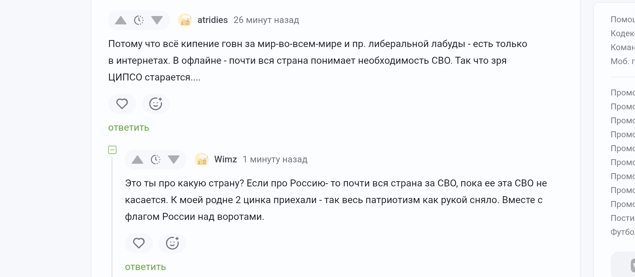This screenshot has height=277, width=635.
Task: Open the '26 минут назад' comment timestamp
Action: pyautogui.click(x=266, y=20)
